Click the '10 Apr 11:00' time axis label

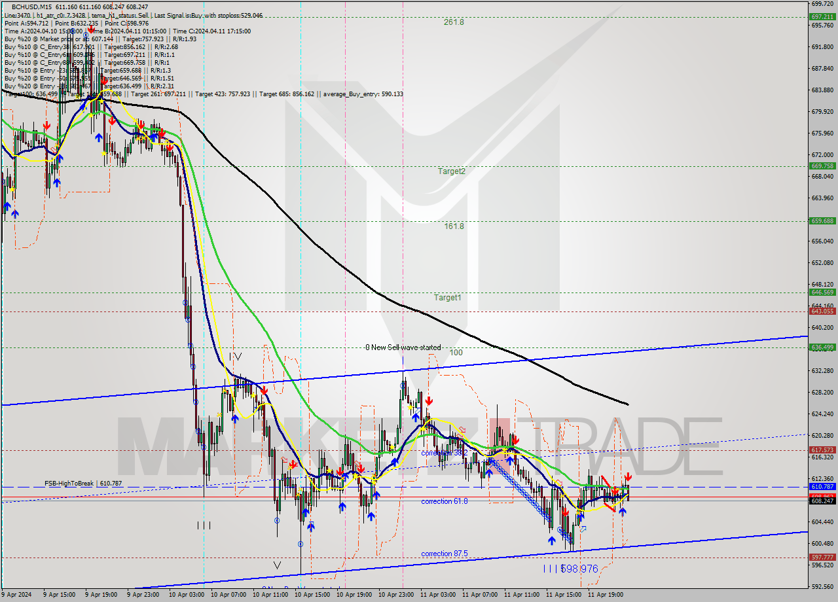click(269, 595)
